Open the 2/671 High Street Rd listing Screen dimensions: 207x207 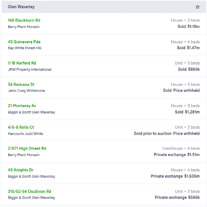(27, 148)
